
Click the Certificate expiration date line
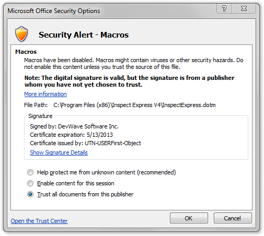point(72,135)
